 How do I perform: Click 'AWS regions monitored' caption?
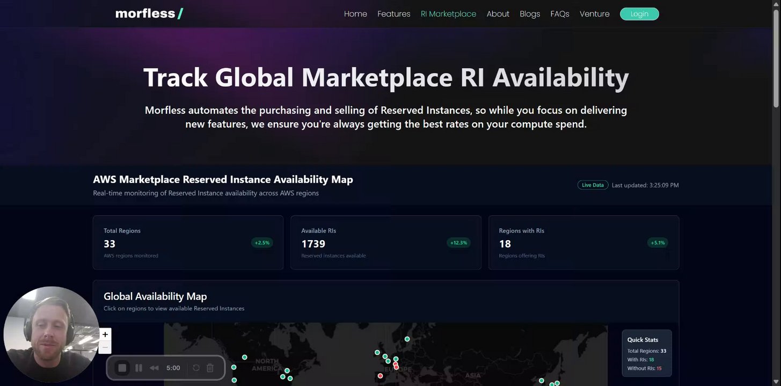(131, 256)
